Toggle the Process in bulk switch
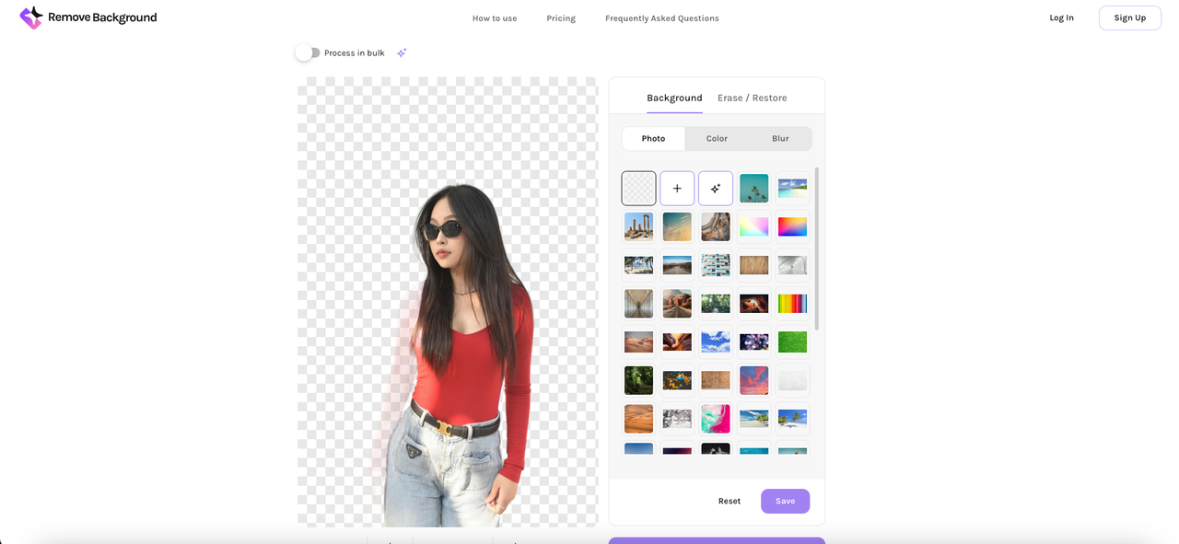 pos(308,53)
